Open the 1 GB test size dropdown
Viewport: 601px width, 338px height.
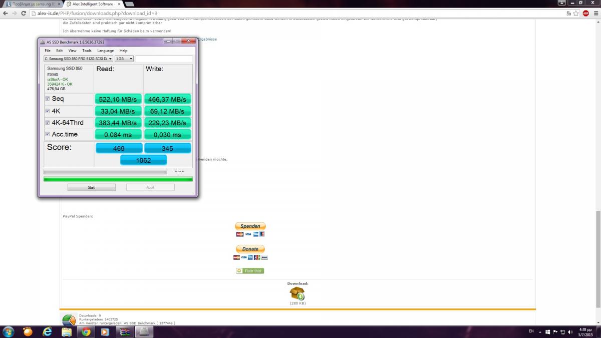(124, 59)
